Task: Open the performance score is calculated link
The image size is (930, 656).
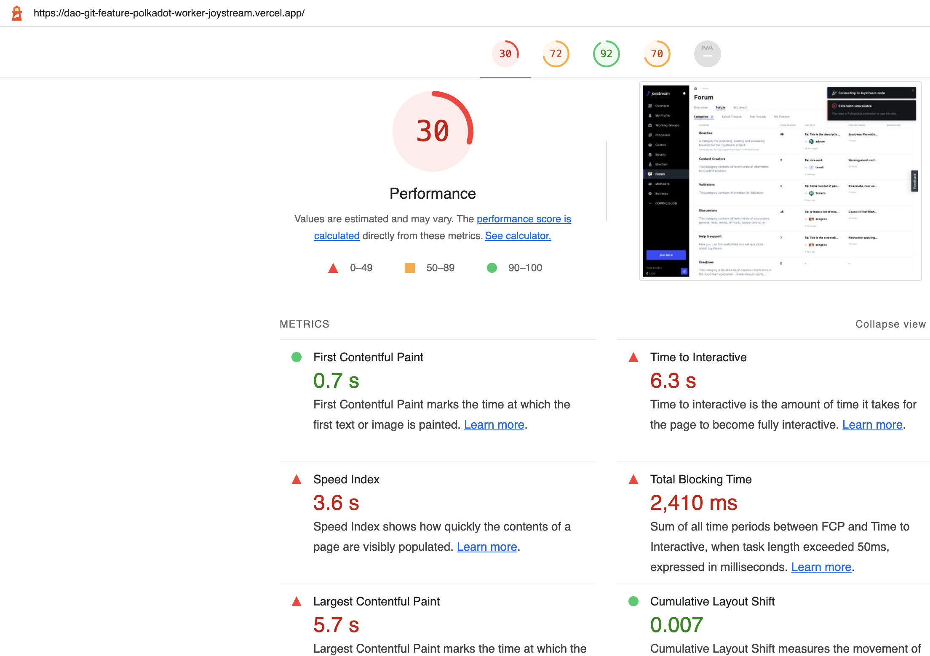Action: 524,219
